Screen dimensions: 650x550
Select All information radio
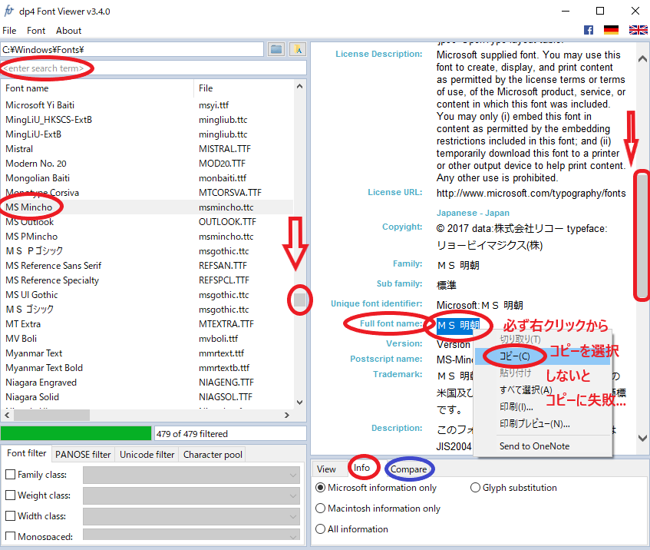pos(321,528)
